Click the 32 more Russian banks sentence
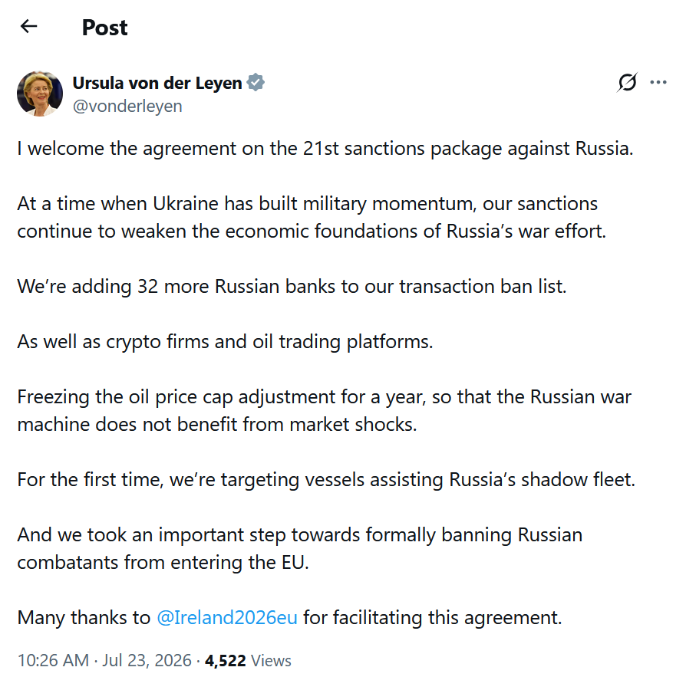Screen dimensions: 686x677 point(292,287)
